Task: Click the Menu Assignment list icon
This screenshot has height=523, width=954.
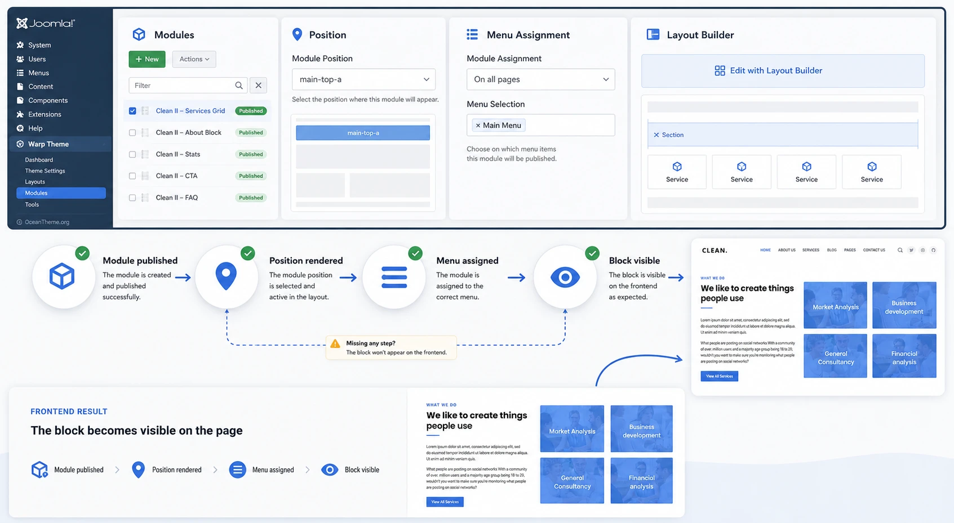Action: tap(472, 34)
